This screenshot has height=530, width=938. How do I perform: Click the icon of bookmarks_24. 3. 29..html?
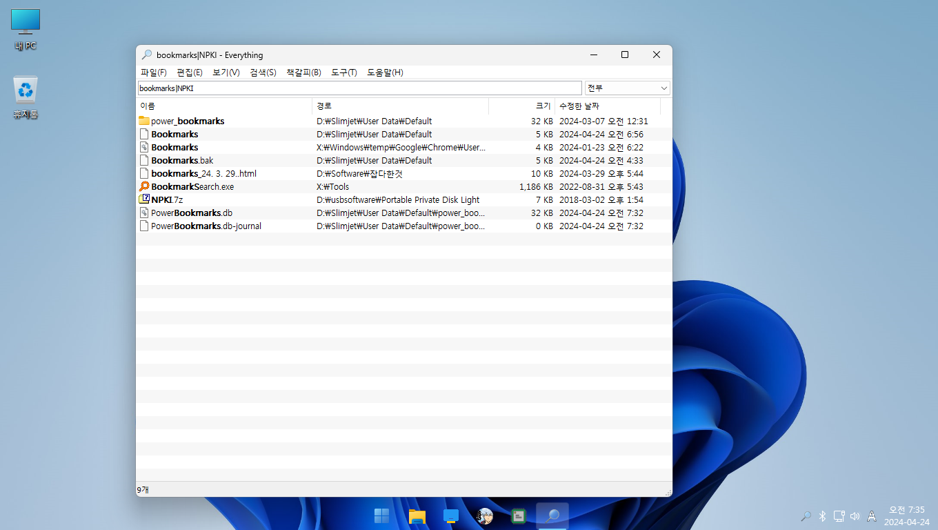[x=144, y=173]
